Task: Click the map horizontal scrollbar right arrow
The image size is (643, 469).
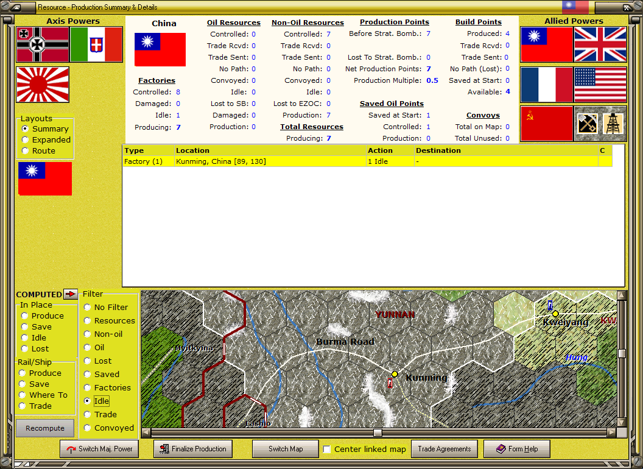Action: point(610,432)
